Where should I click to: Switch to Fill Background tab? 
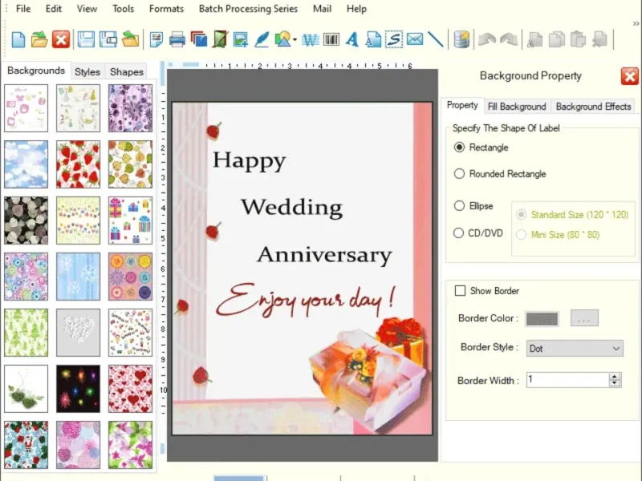coord(517,107)
